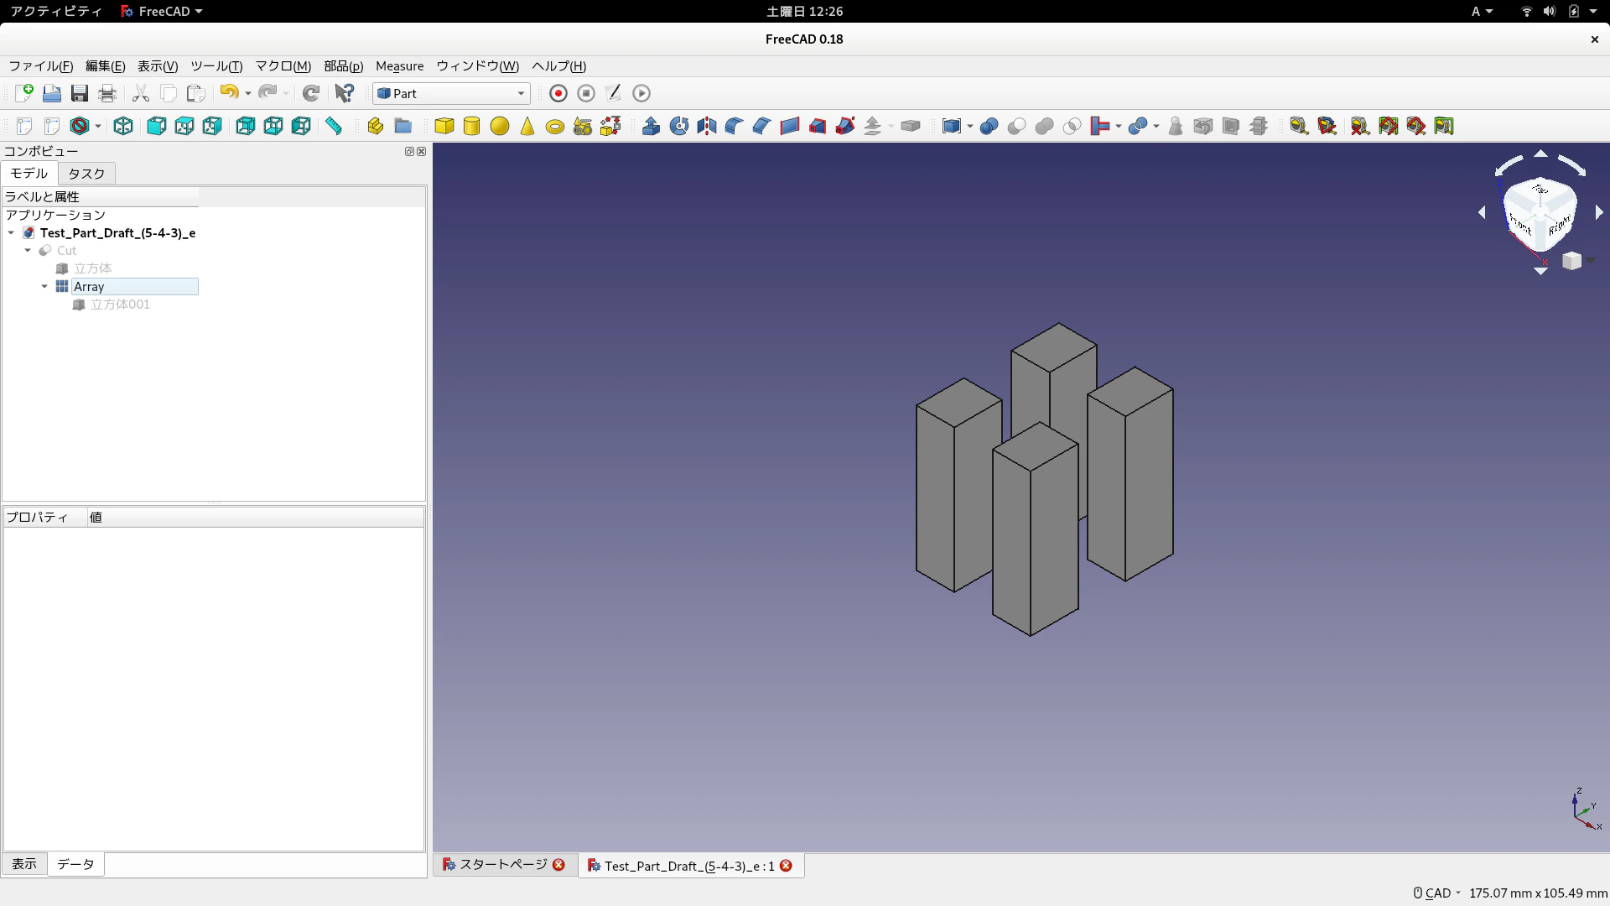Collapse the Array tree node
Screen dimensions: 1610x906
(44, 287)
